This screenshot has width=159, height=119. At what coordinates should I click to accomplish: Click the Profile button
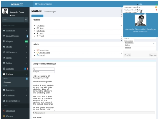click(x=127, y=55)
